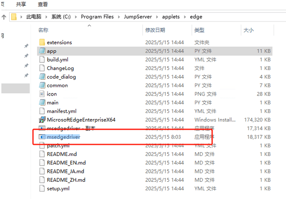Select the manifest.yml file name
Viewport: 286px width, 199px height.
pyautogui.click(x=62, y=111)
